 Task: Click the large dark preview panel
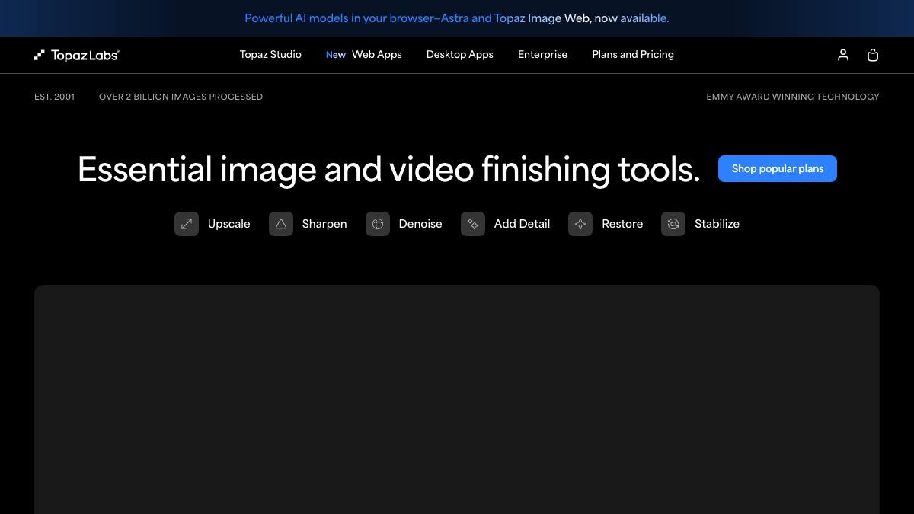(x=457, y=400)
